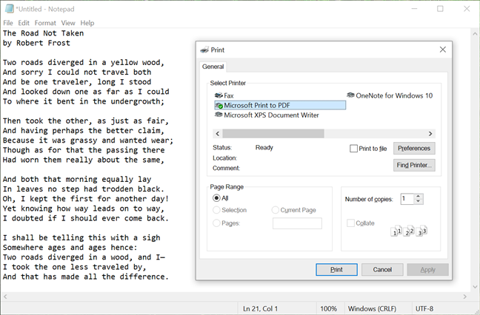Click the collate page order illustration
480x315 pixels.
coord(409,231)
